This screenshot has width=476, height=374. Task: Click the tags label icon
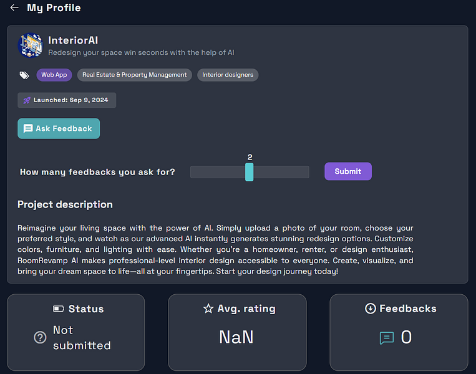point(24,75)
